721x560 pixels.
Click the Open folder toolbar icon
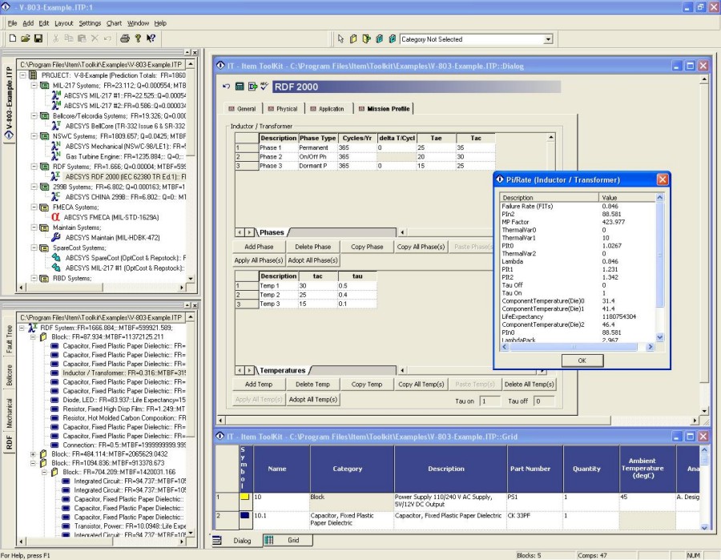point(26,38)
